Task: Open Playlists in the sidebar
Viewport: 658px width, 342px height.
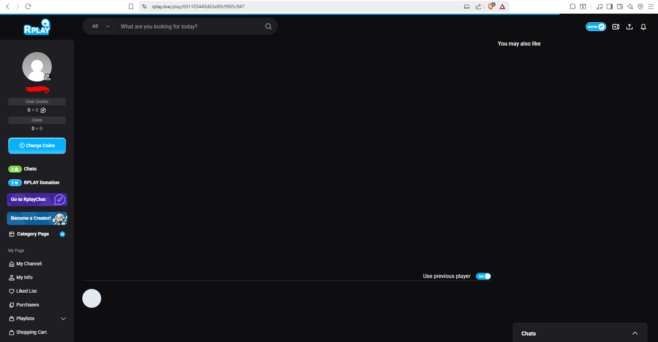Action: click(22, 319)
